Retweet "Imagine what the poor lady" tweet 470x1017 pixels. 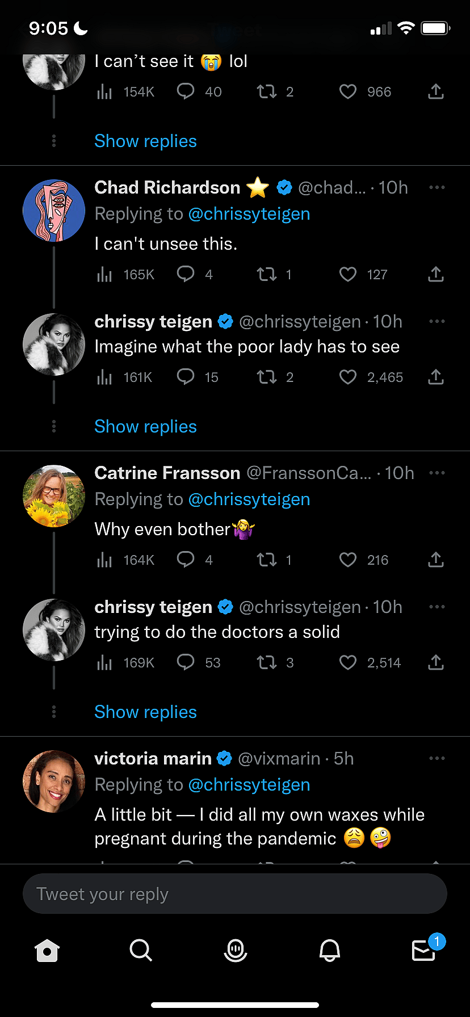click(266, 377)
